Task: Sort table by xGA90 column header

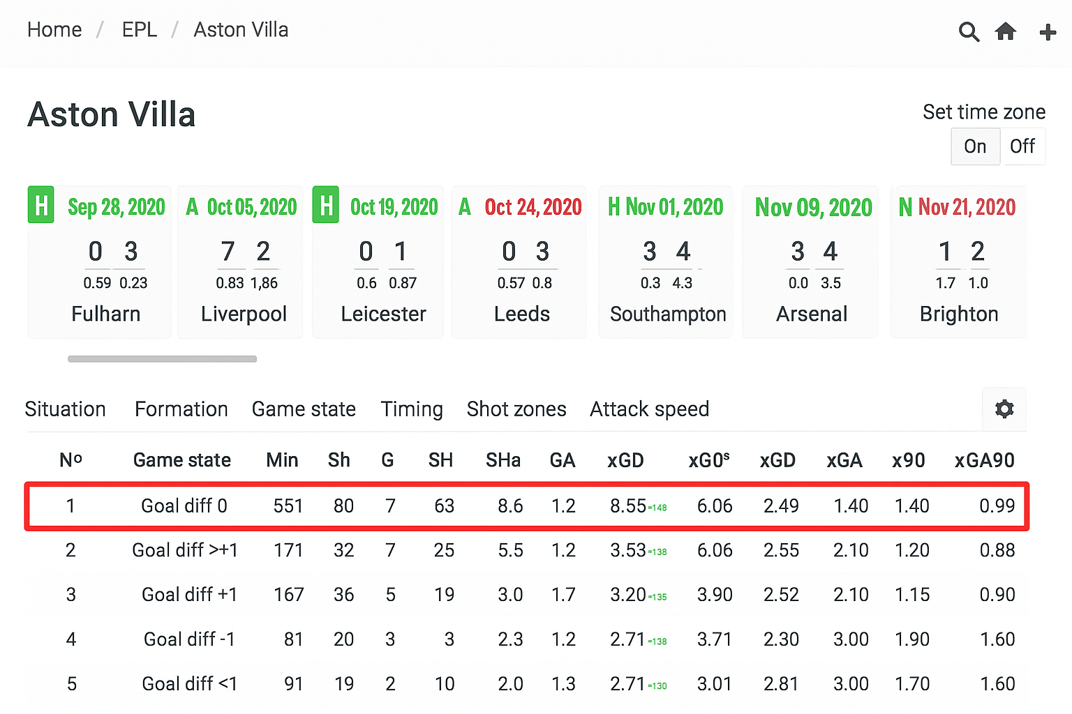Action: (x=984, y=460)
